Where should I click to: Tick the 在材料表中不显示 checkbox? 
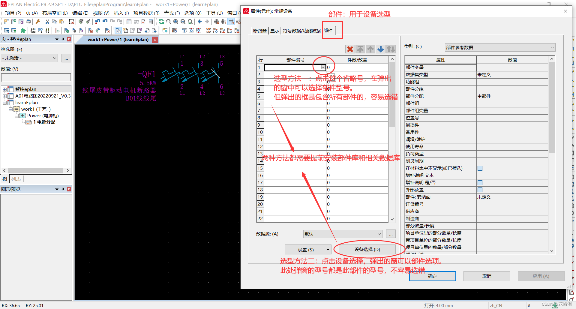(480, 168)
